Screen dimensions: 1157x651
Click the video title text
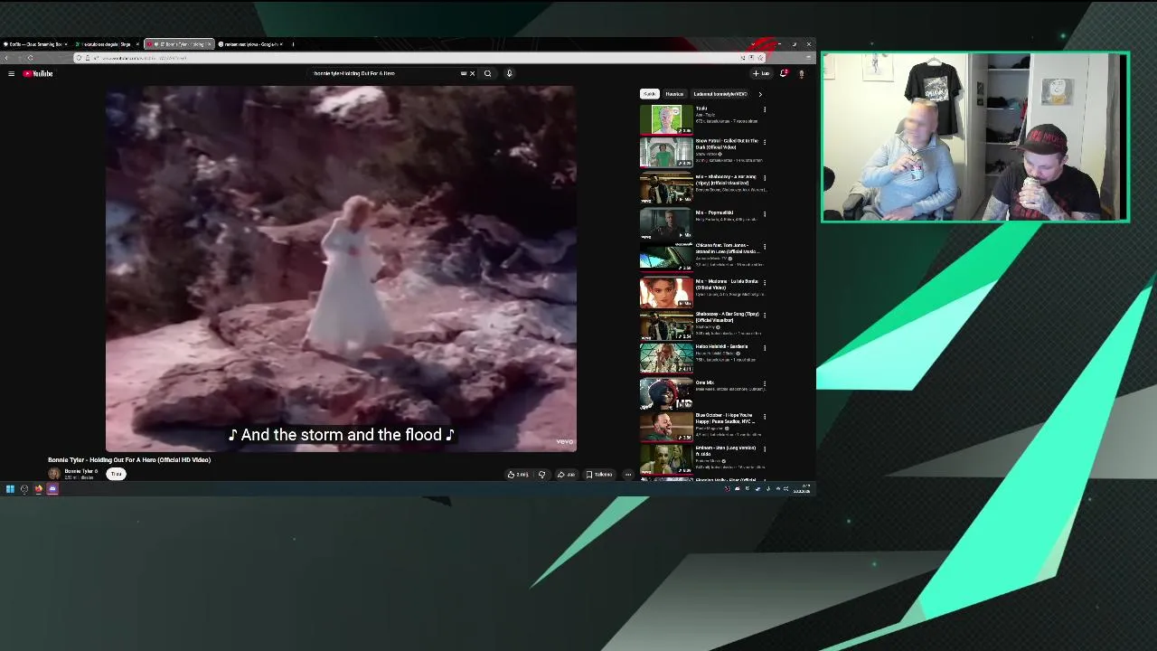pos(129,459)
